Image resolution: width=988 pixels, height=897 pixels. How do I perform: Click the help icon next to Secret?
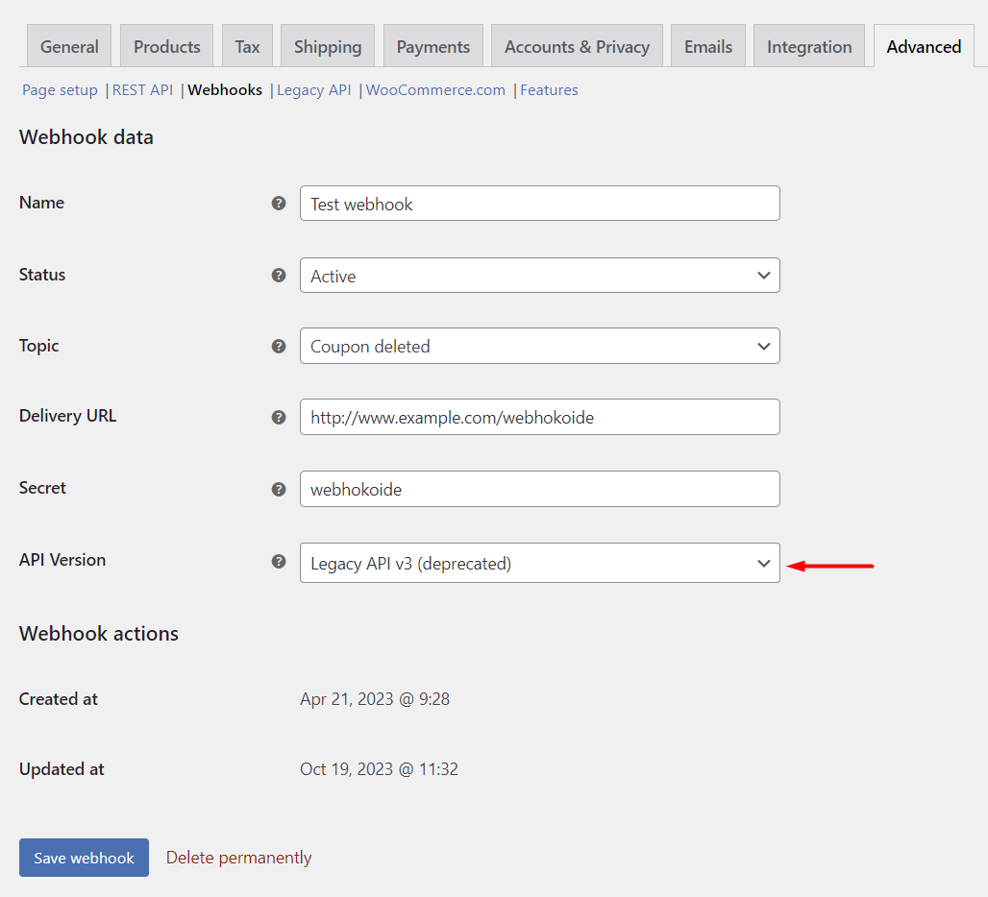point(279,489)
